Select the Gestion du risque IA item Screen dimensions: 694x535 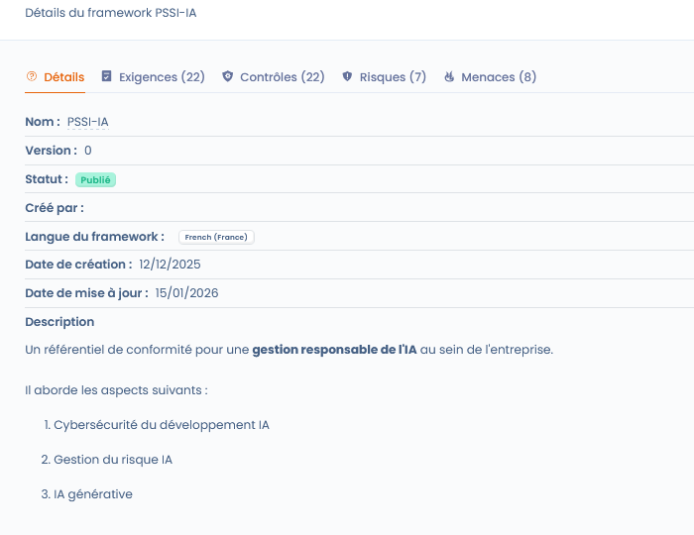113,460
